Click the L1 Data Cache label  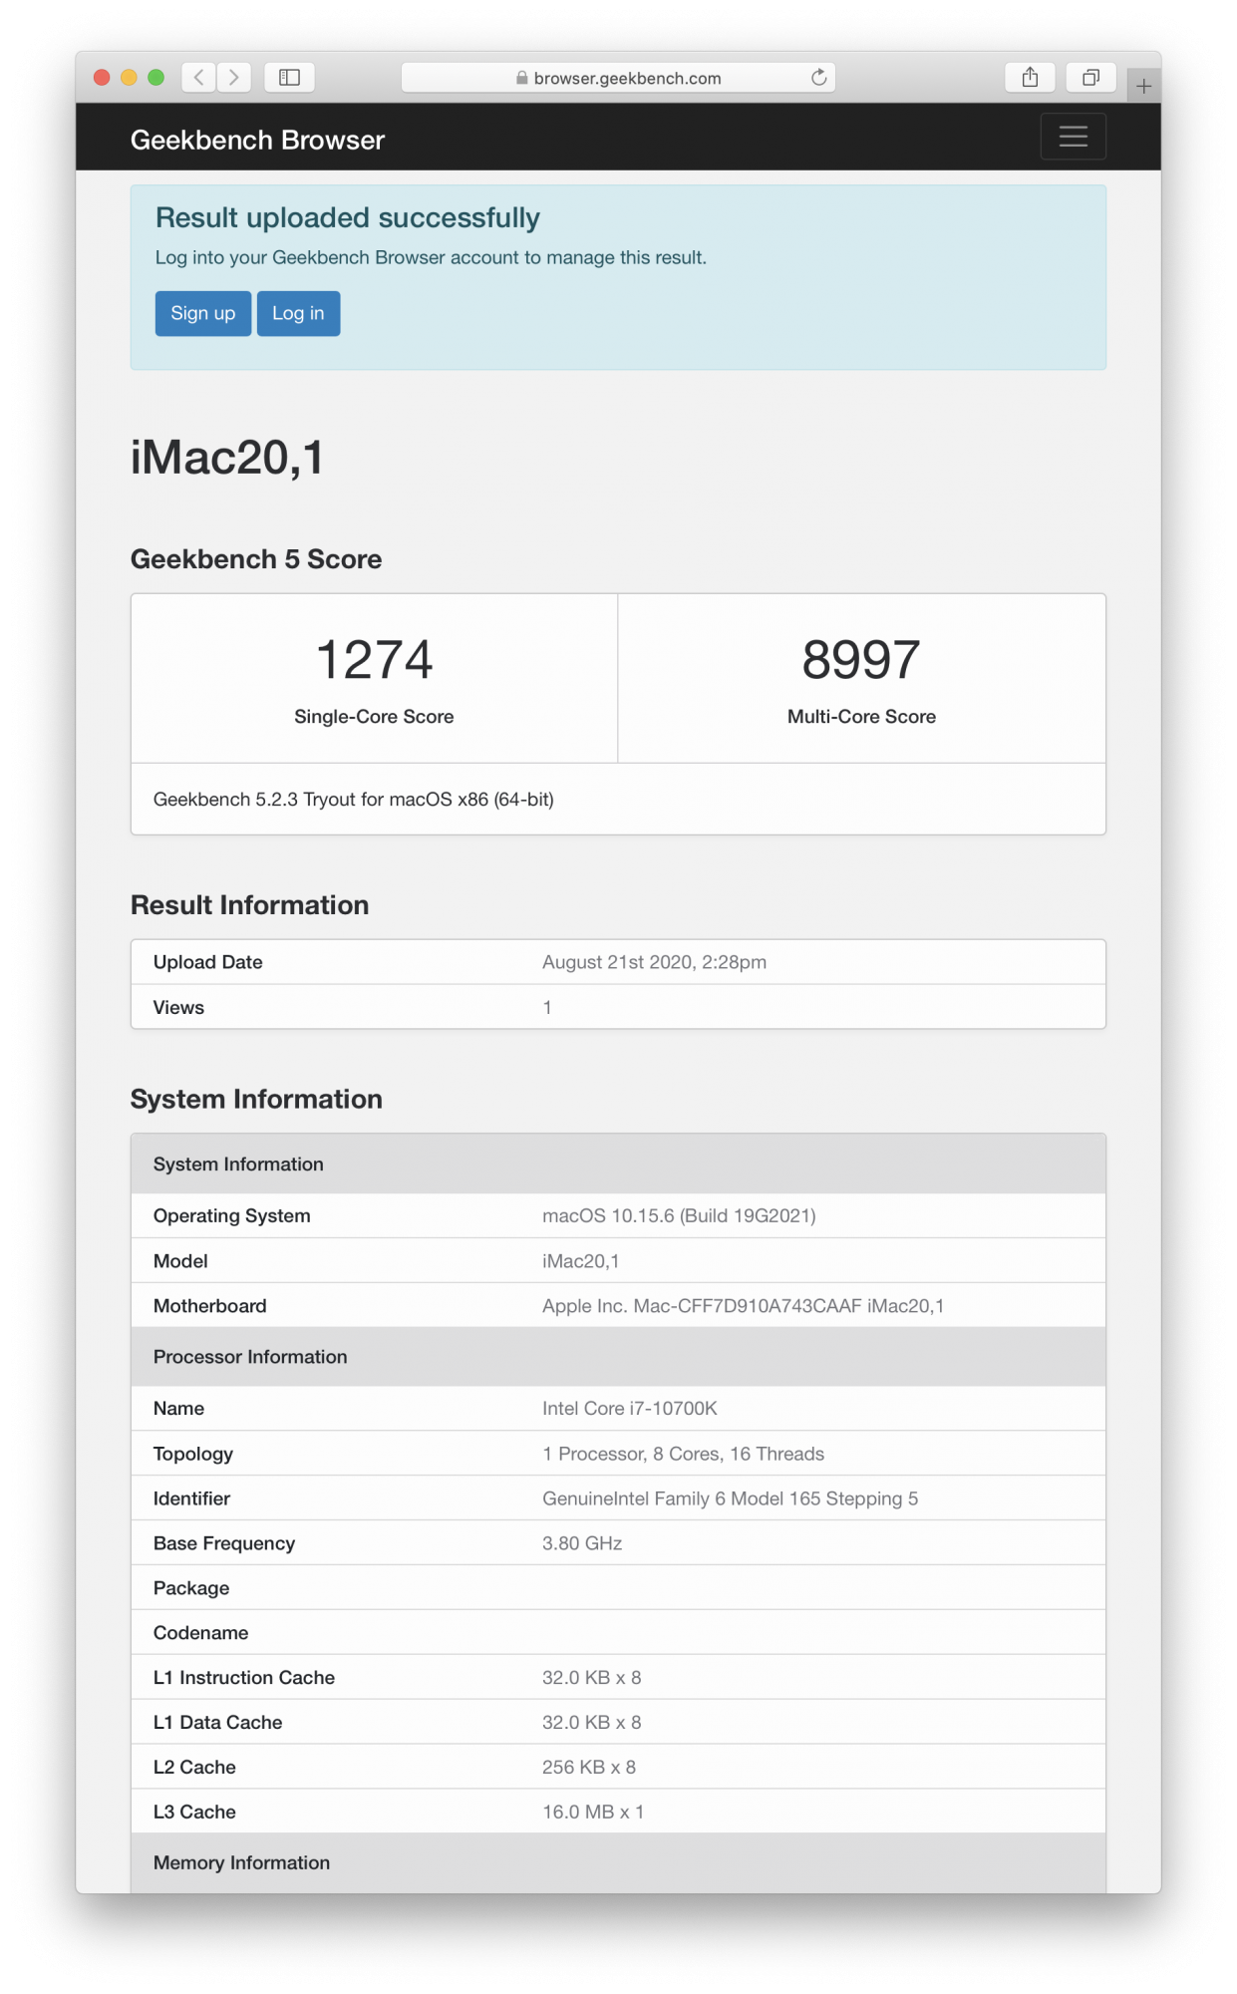218,1723
